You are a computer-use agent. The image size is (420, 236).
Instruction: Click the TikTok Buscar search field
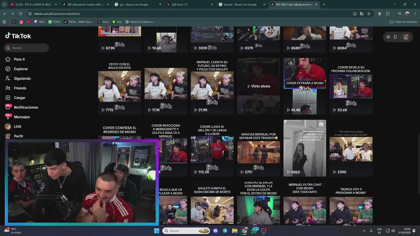(x=27, y=48)
